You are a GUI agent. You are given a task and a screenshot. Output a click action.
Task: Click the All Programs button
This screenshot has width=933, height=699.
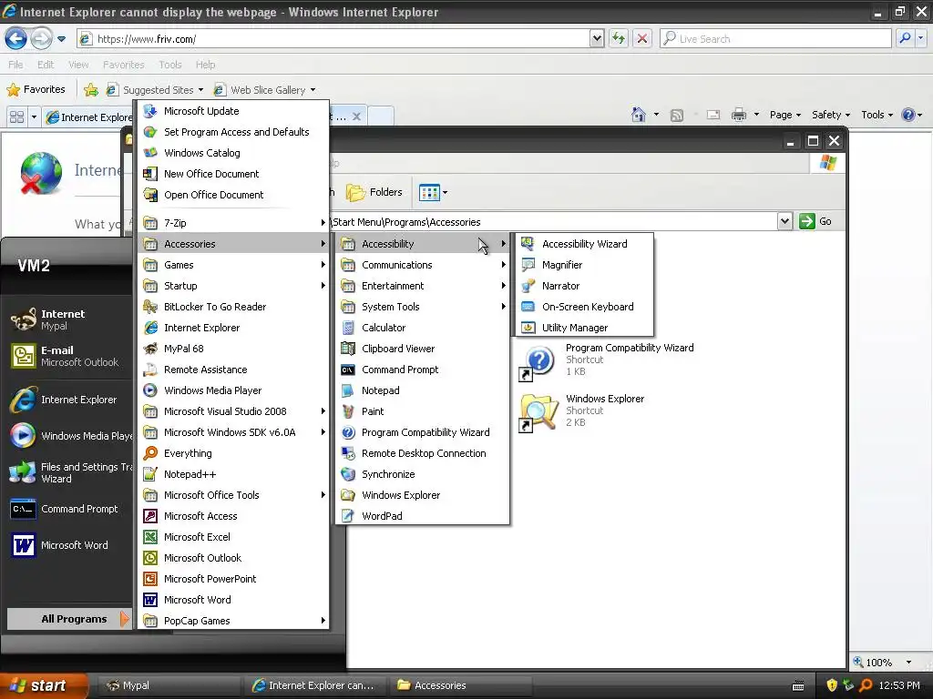(x=67, y=619)
